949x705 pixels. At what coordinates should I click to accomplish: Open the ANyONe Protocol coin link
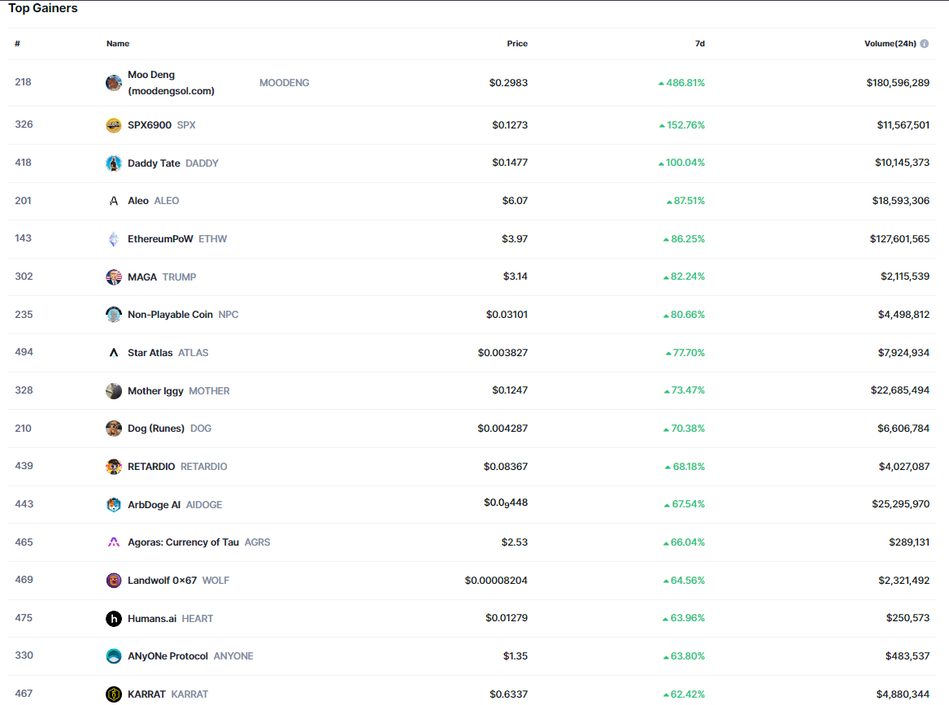pyautogui.click(x=168, y=656)
